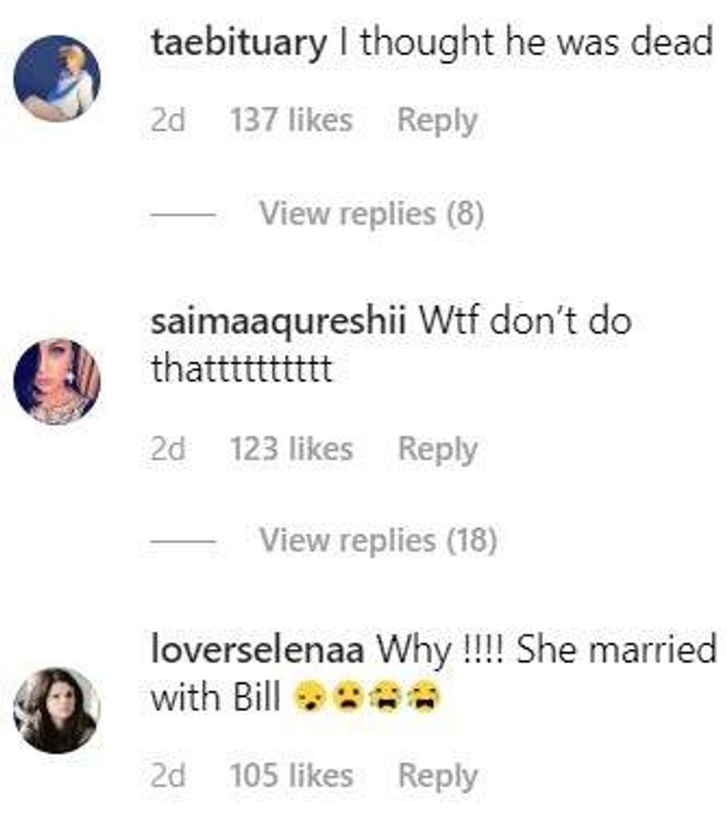Open taebituary's profile picture
This screenshot has height=830, width=727.
pos(56,79)
